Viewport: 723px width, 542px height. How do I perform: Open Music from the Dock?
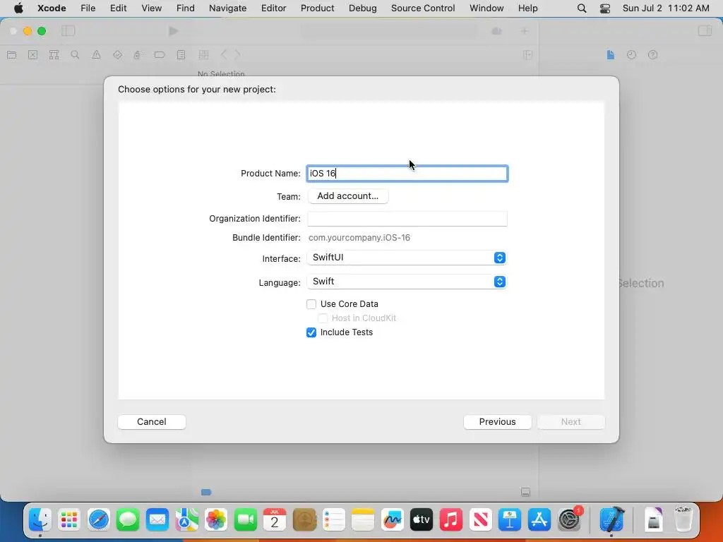(x=450, y=520)
